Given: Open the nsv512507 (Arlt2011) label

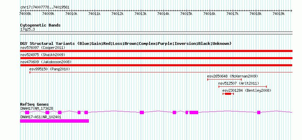Looking at the screenshot, I should 239,83.
